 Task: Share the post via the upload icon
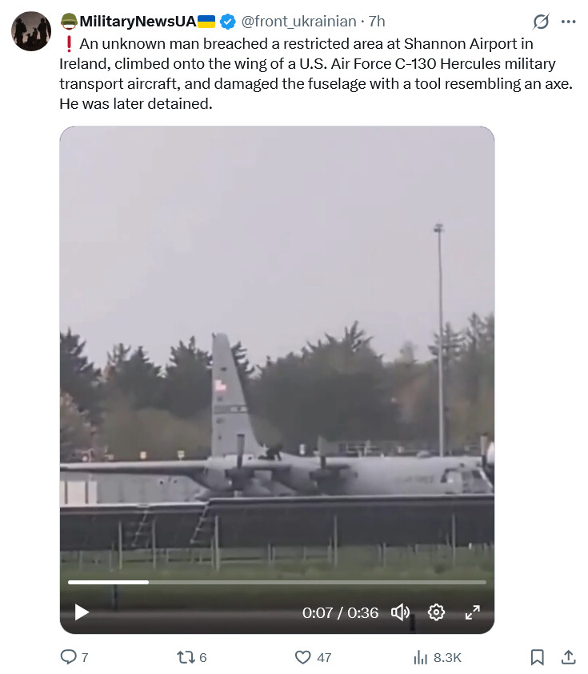(568, 657)
